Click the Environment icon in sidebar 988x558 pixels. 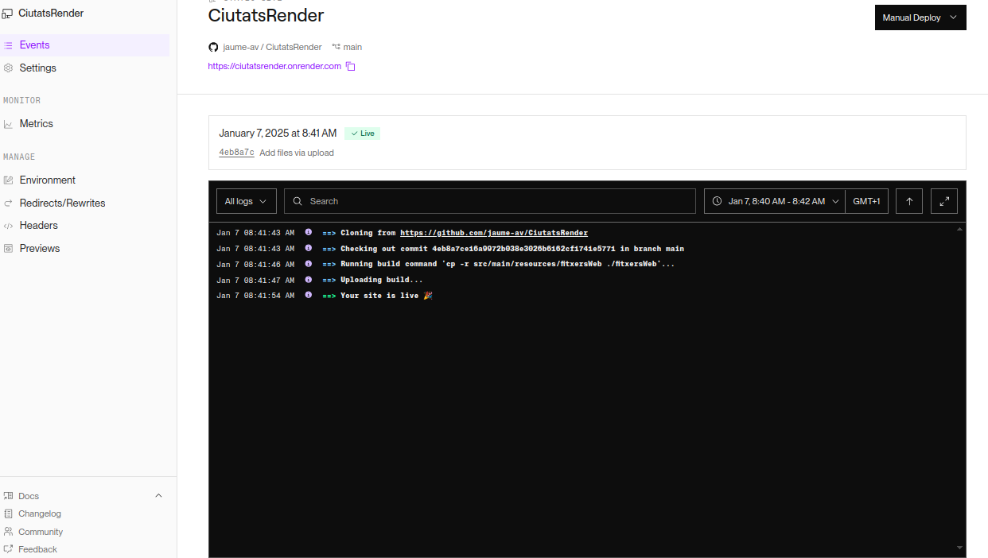[8, 180]
